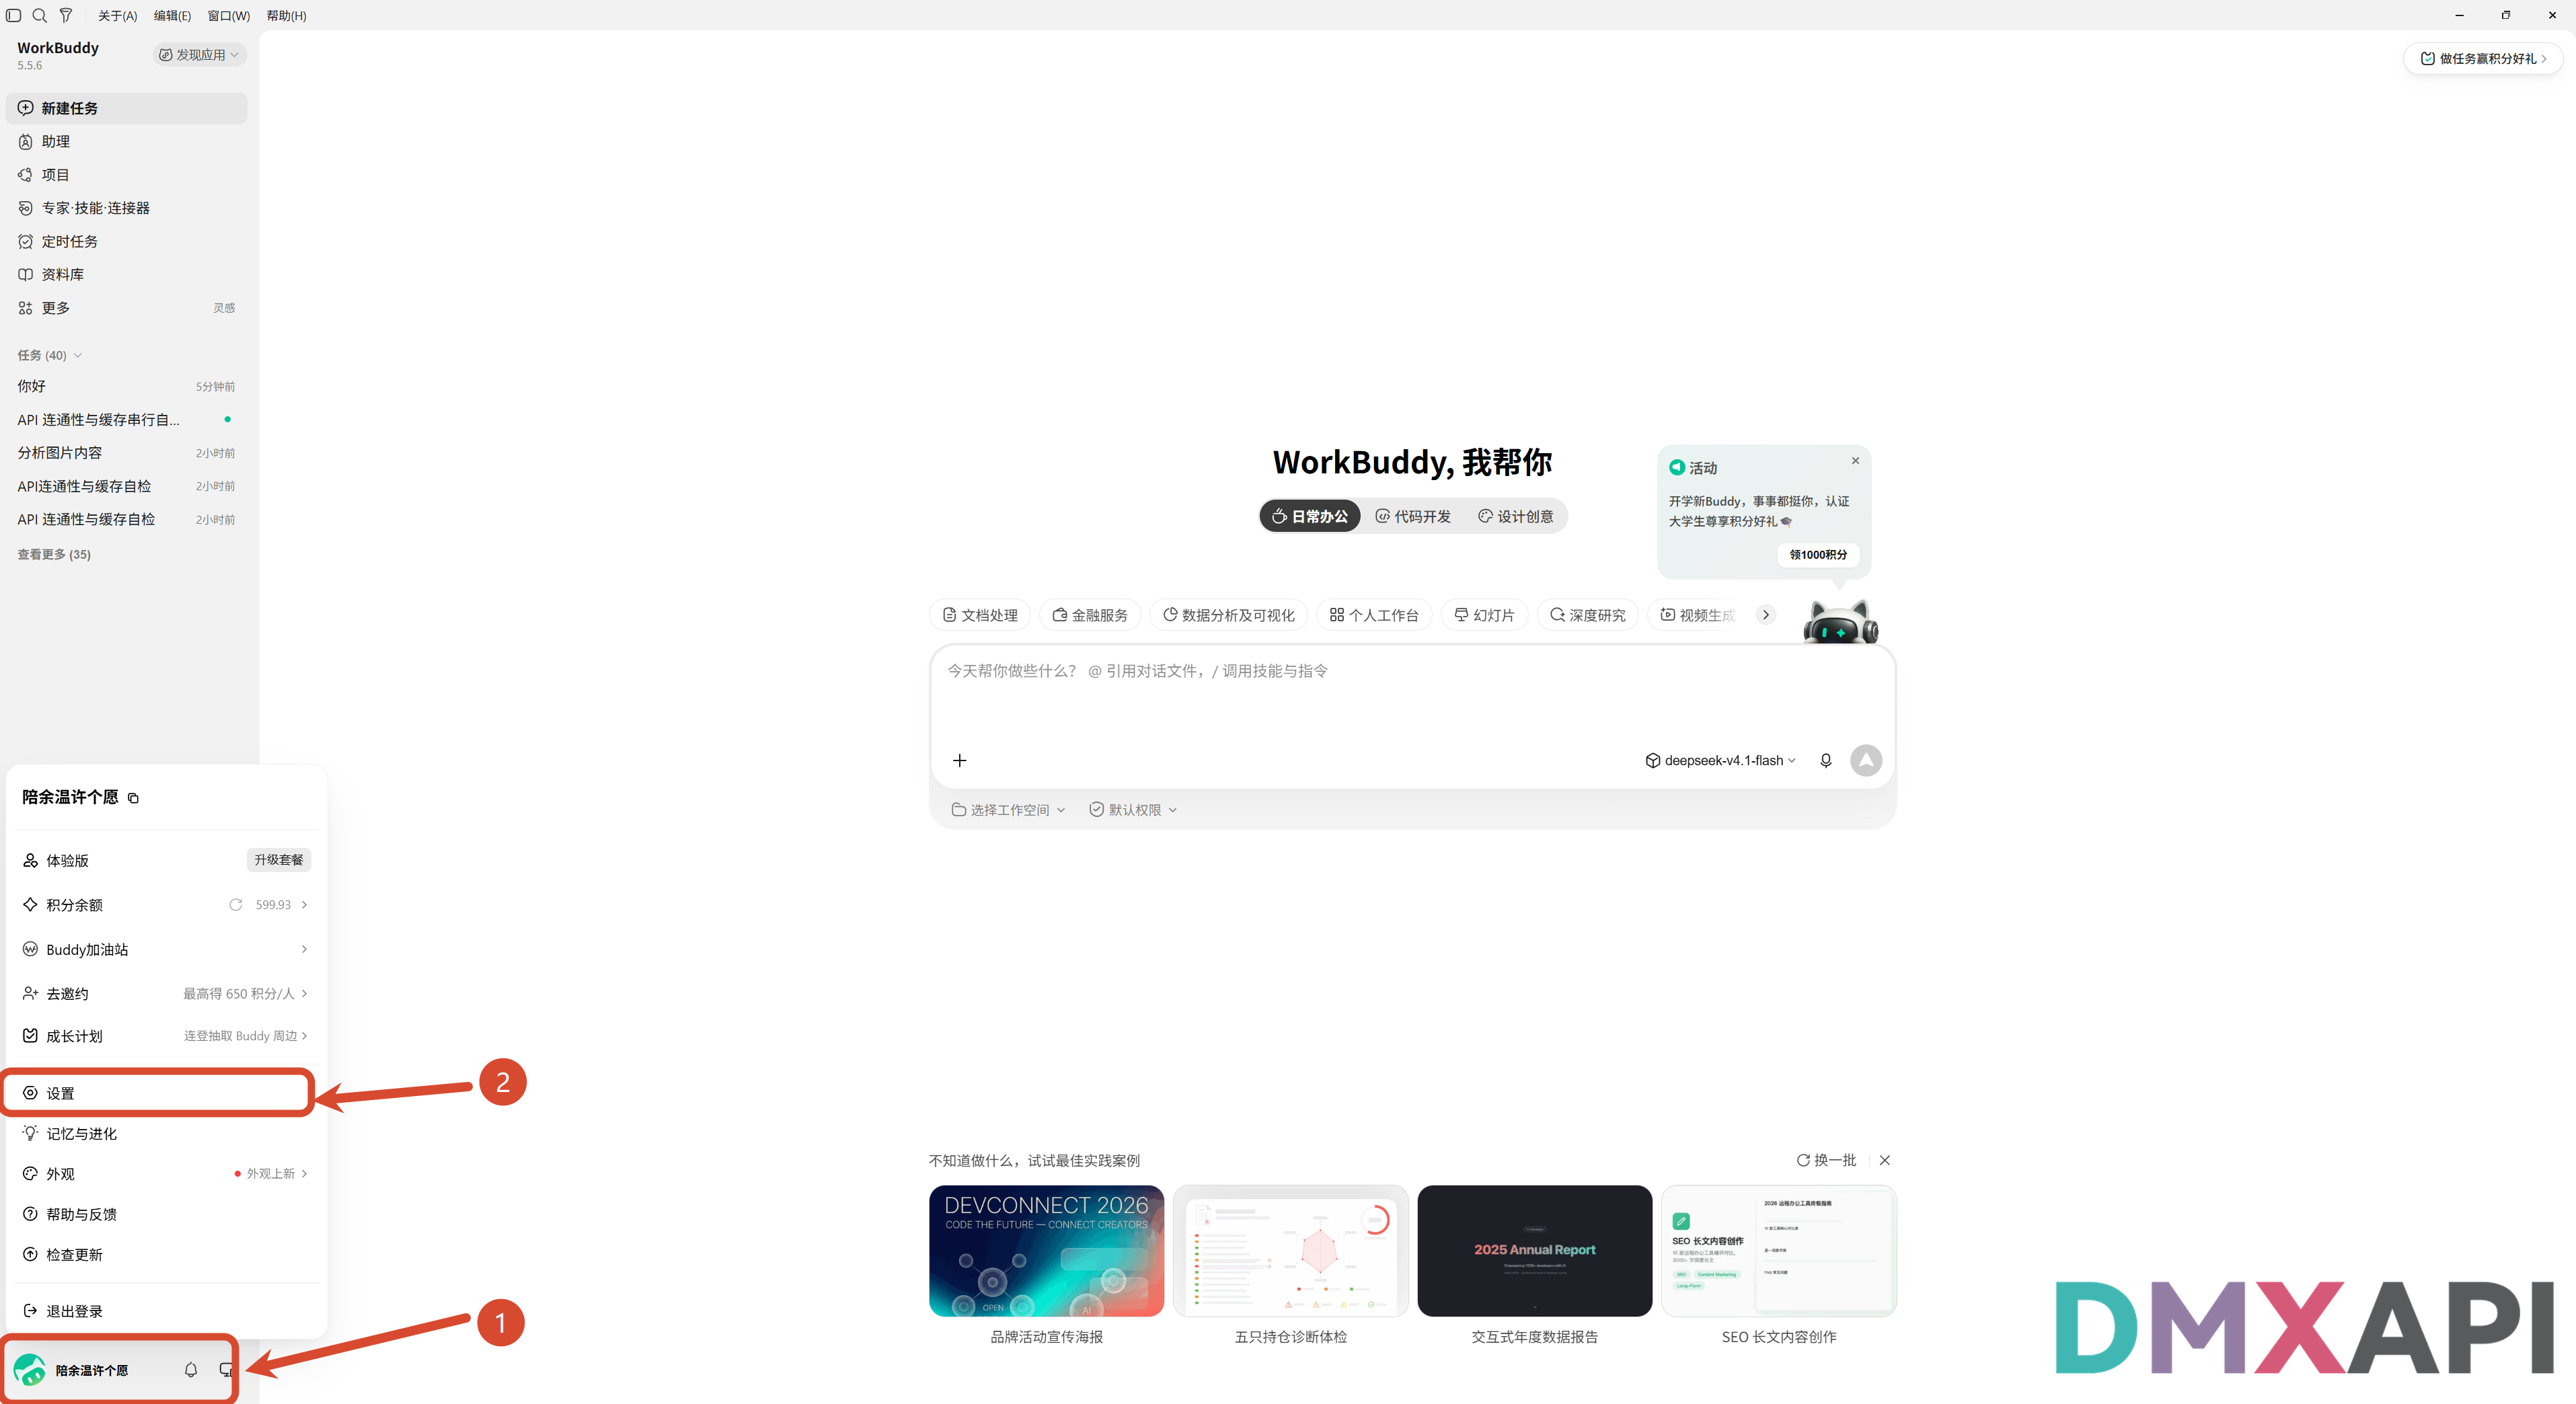2576x1404 pixels.
Task: Select the 文档处理 category chip
Action: tap(980, 615)
